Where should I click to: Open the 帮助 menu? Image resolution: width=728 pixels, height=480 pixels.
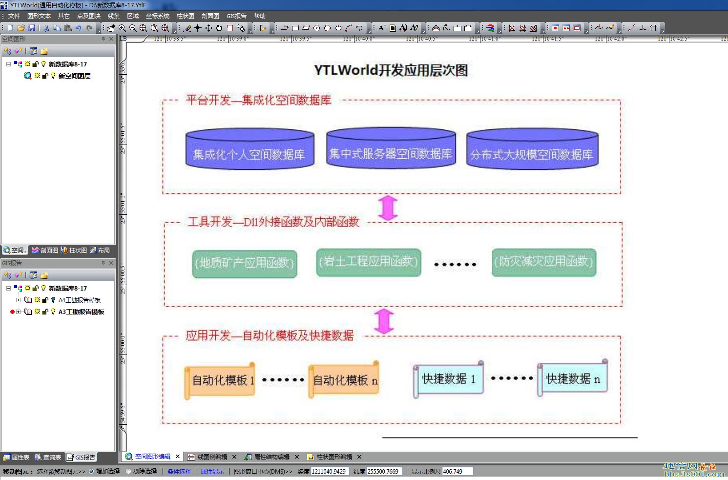[260, 16]
